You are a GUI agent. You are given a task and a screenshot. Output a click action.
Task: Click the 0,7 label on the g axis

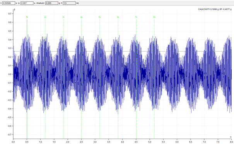pos(10,13)
